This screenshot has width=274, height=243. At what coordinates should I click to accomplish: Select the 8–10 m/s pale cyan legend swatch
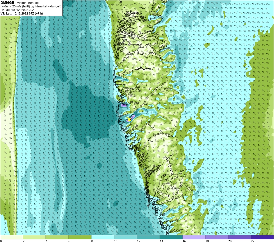[103, 237]
